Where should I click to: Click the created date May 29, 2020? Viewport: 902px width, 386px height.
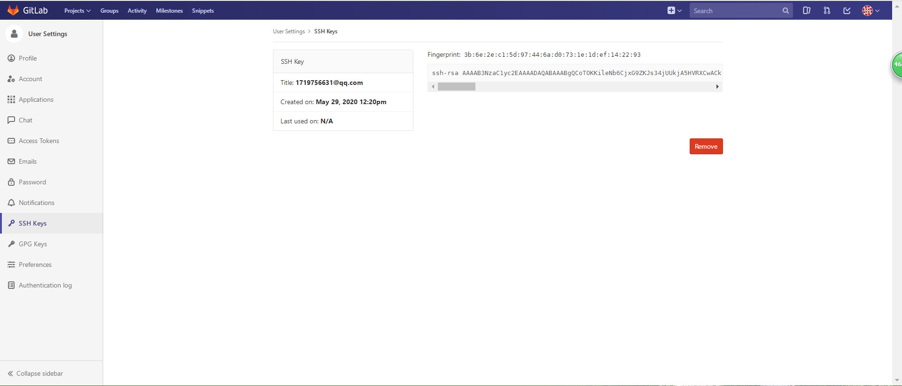(351, 102)
